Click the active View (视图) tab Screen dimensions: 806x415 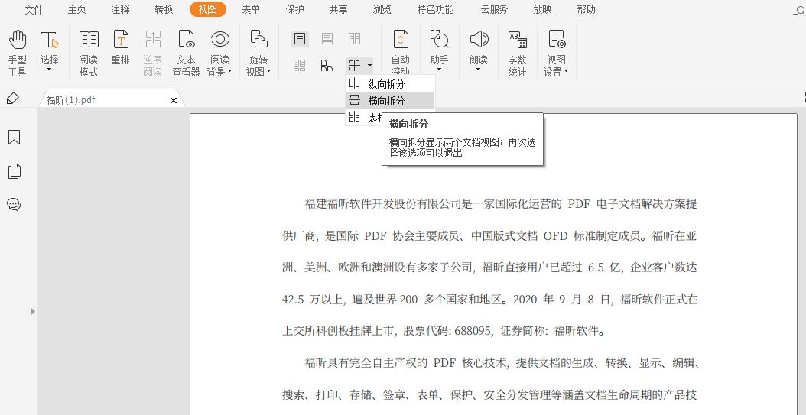click(208, 9)
